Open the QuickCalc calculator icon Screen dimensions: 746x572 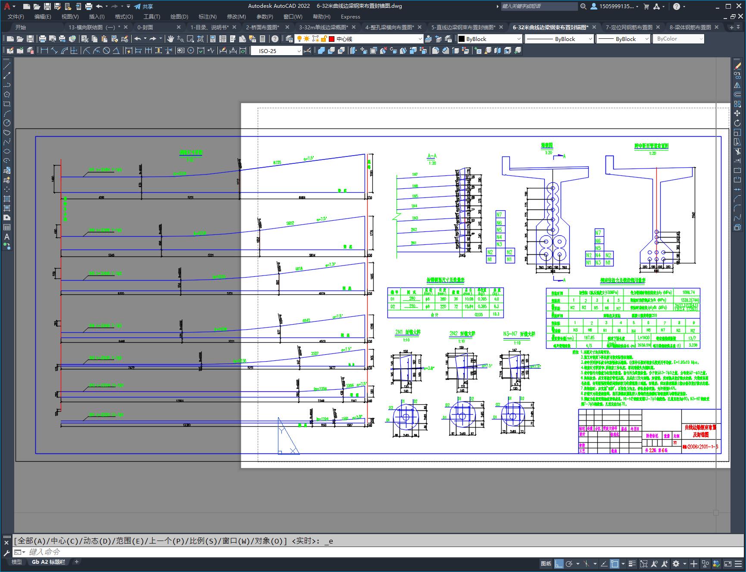pyautogui.click(x=263, y=39)
